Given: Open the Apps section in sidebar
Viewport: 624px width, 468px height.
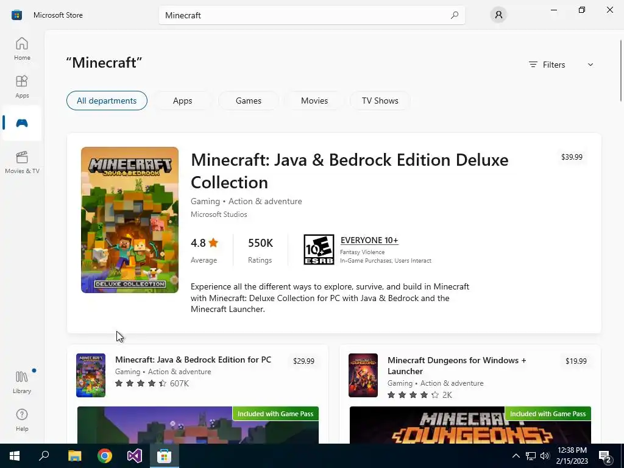Looking at the screenshot, I should (x=22, y=87).
